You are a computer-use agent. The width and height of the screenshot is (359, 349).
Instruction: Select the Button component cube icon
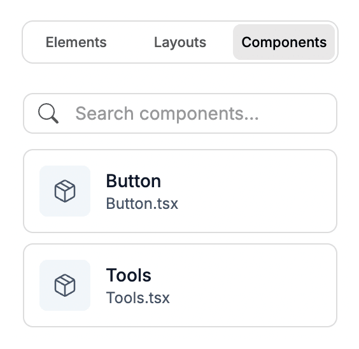click(65, 191)
